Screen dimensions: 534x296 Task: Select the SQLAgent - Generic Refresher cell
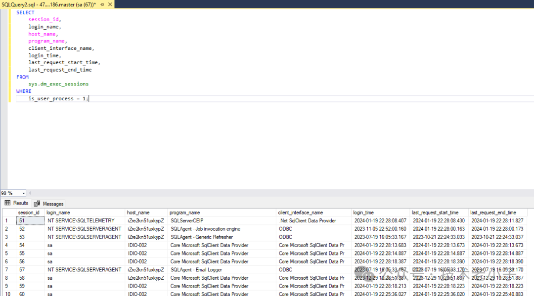pos(222,237)
